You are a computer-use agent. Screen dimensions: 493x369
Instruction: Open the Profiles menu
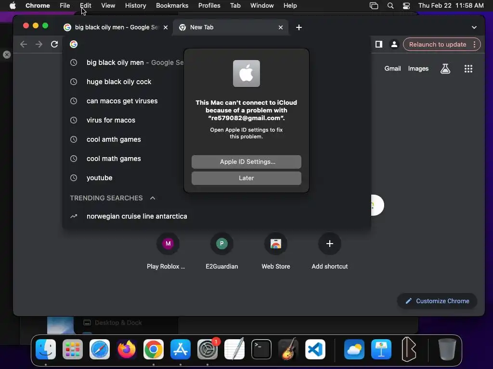point(209,6)
